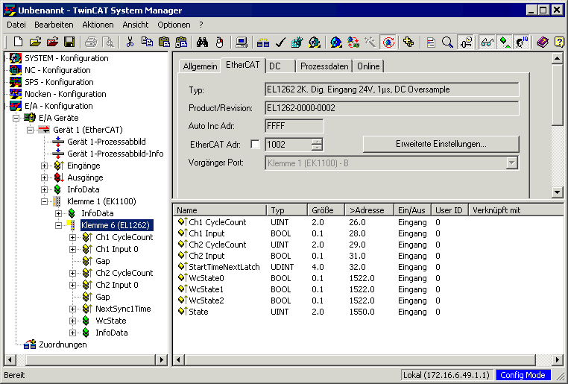The width and height of the screenshot is (568, 384).
Task: Create a new configuration with New icon
Action: (18, 43)
